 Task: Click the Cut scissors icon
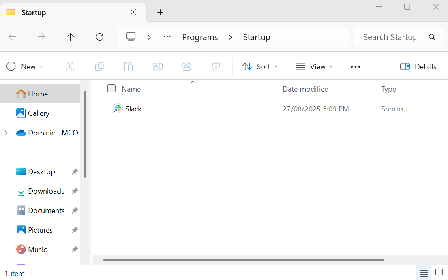point(70,67)
